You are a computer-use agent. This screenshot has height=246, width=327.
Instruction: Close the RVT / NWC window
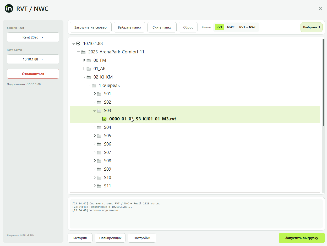coord(321,8)
